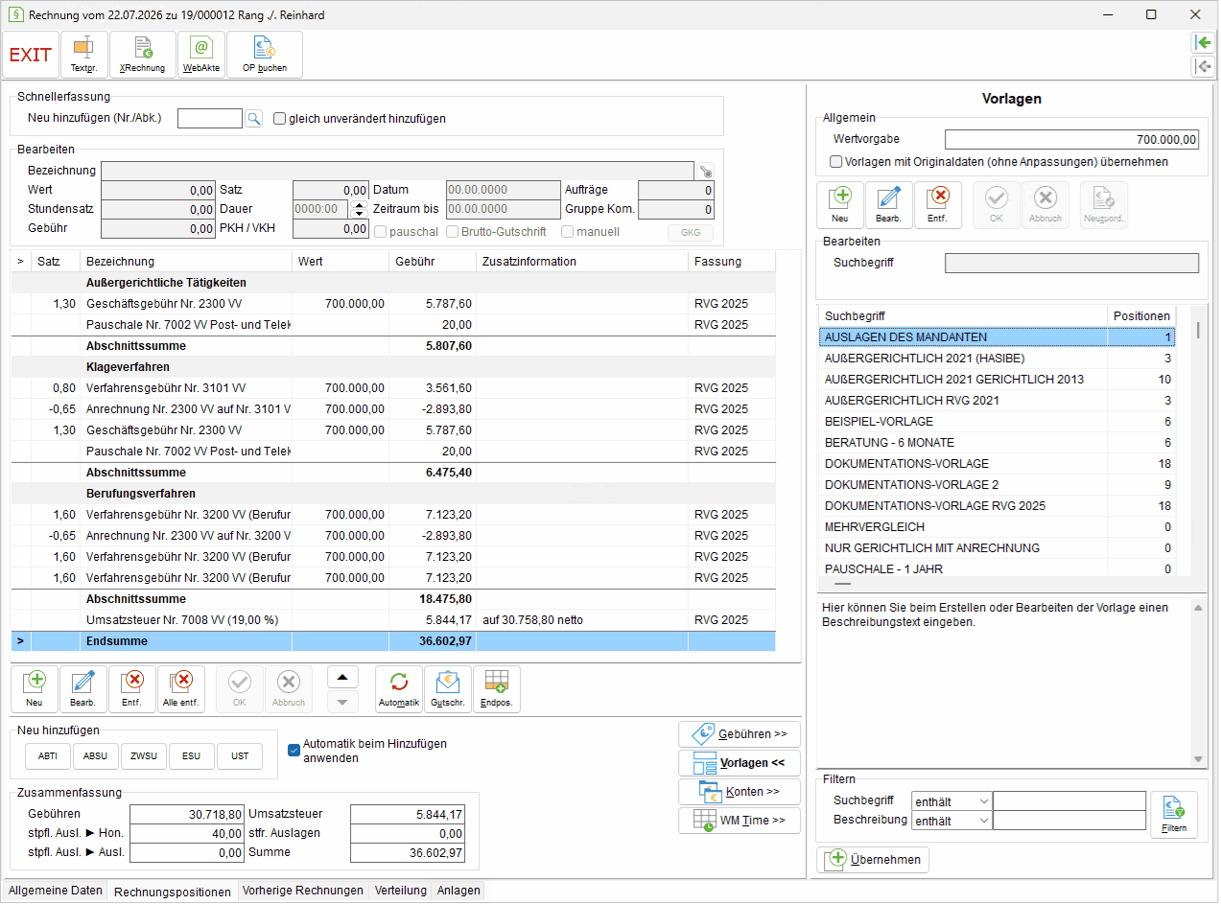1221x904 pixels.
Task: Click the description text area scrollbar
Action: point(1198,683)
